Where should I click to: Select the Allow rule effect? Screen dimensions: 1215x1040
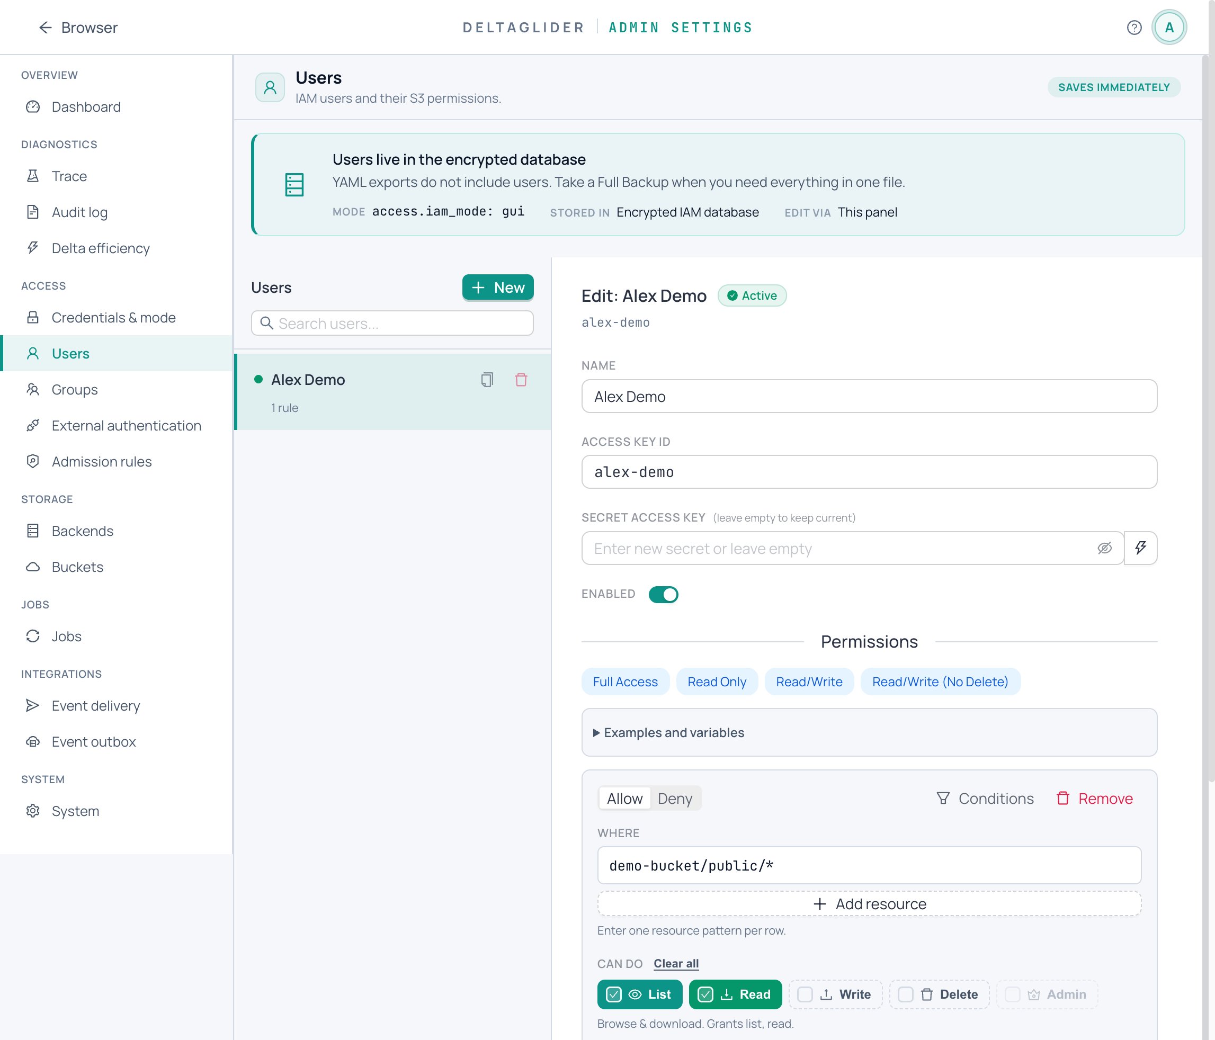click(624, 799)
